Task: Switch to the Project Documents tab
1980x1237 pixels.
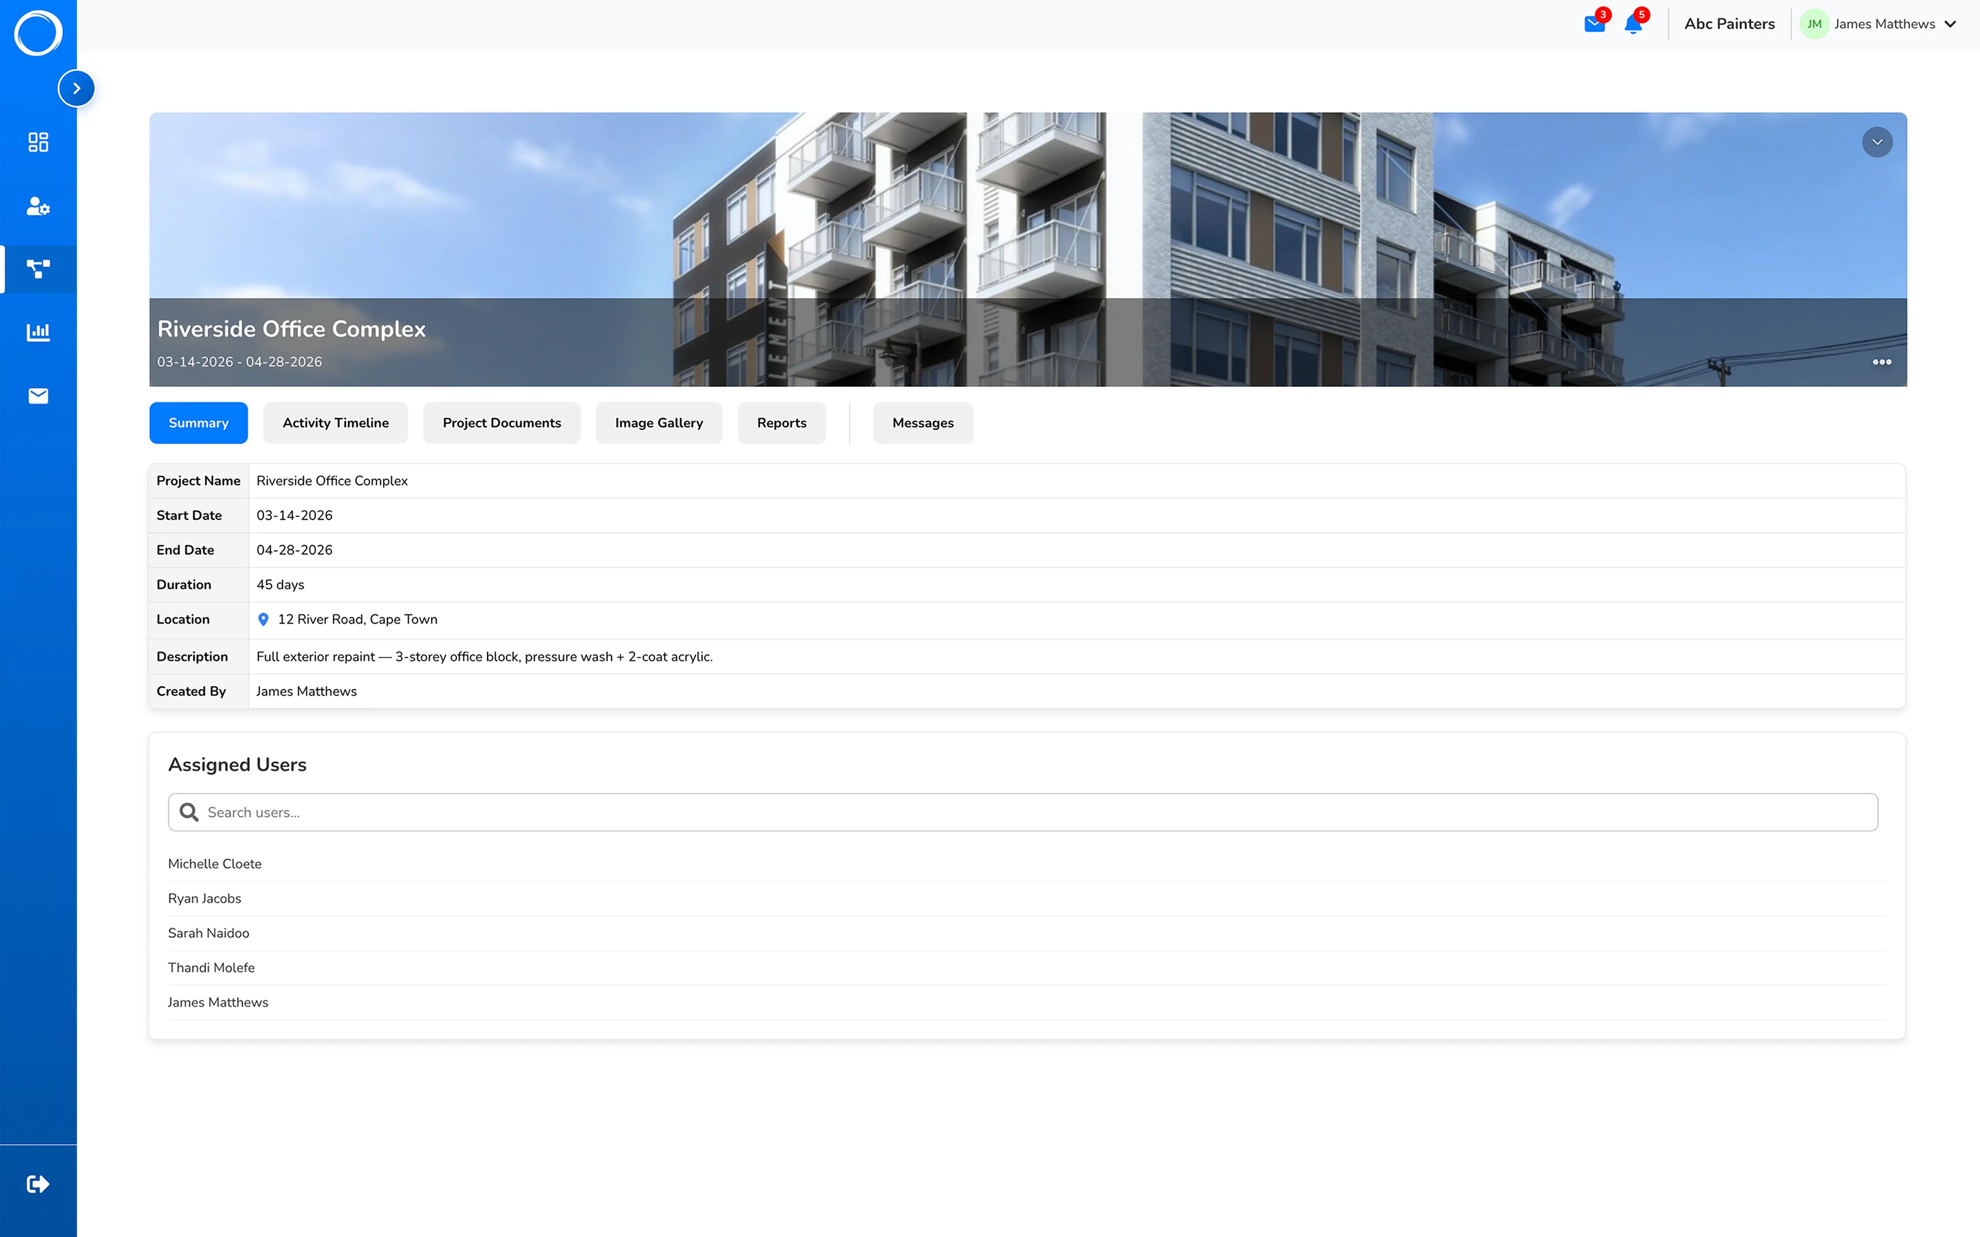Action: 502,423
